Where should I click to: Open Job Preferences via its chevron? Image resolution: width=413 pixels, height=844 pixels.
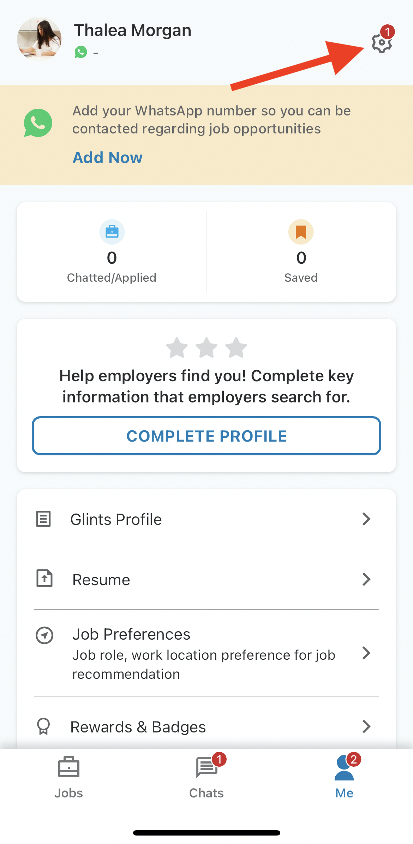[366, 653]
